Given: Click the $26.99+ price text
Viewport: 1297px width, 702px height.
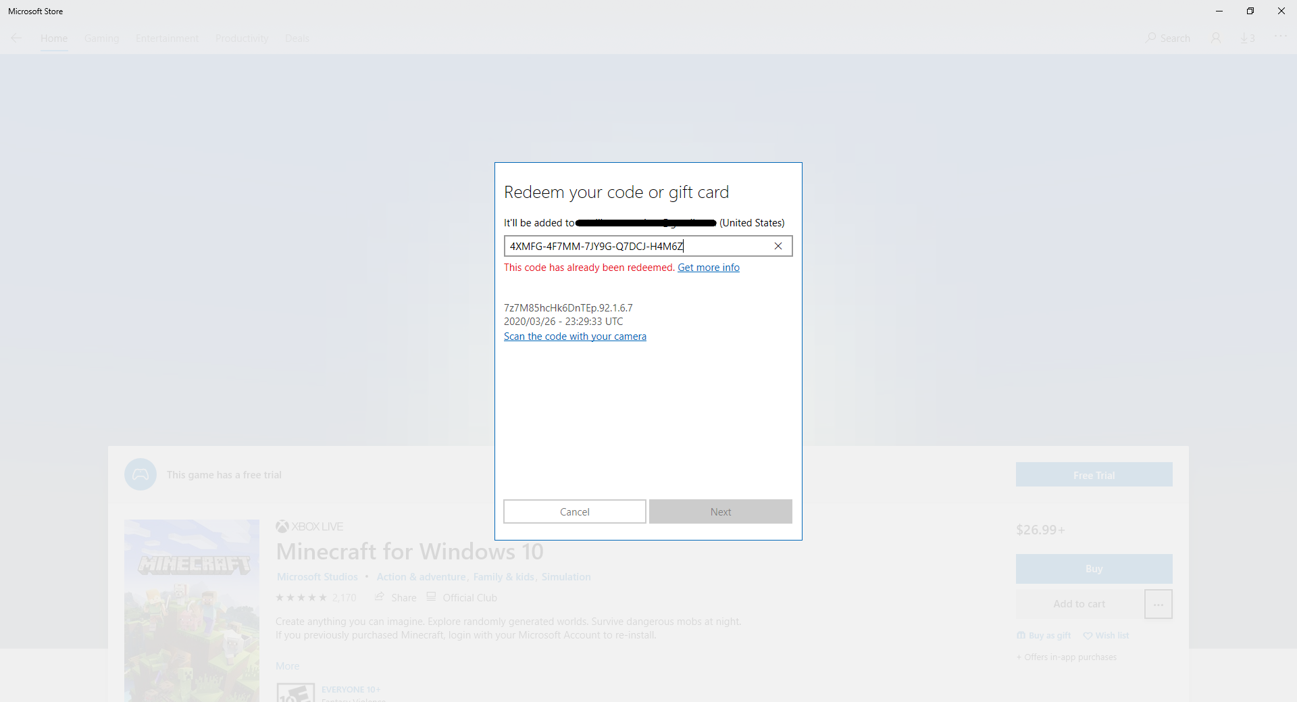Looking at the screenshot, I should click(x=1040, y=530).
